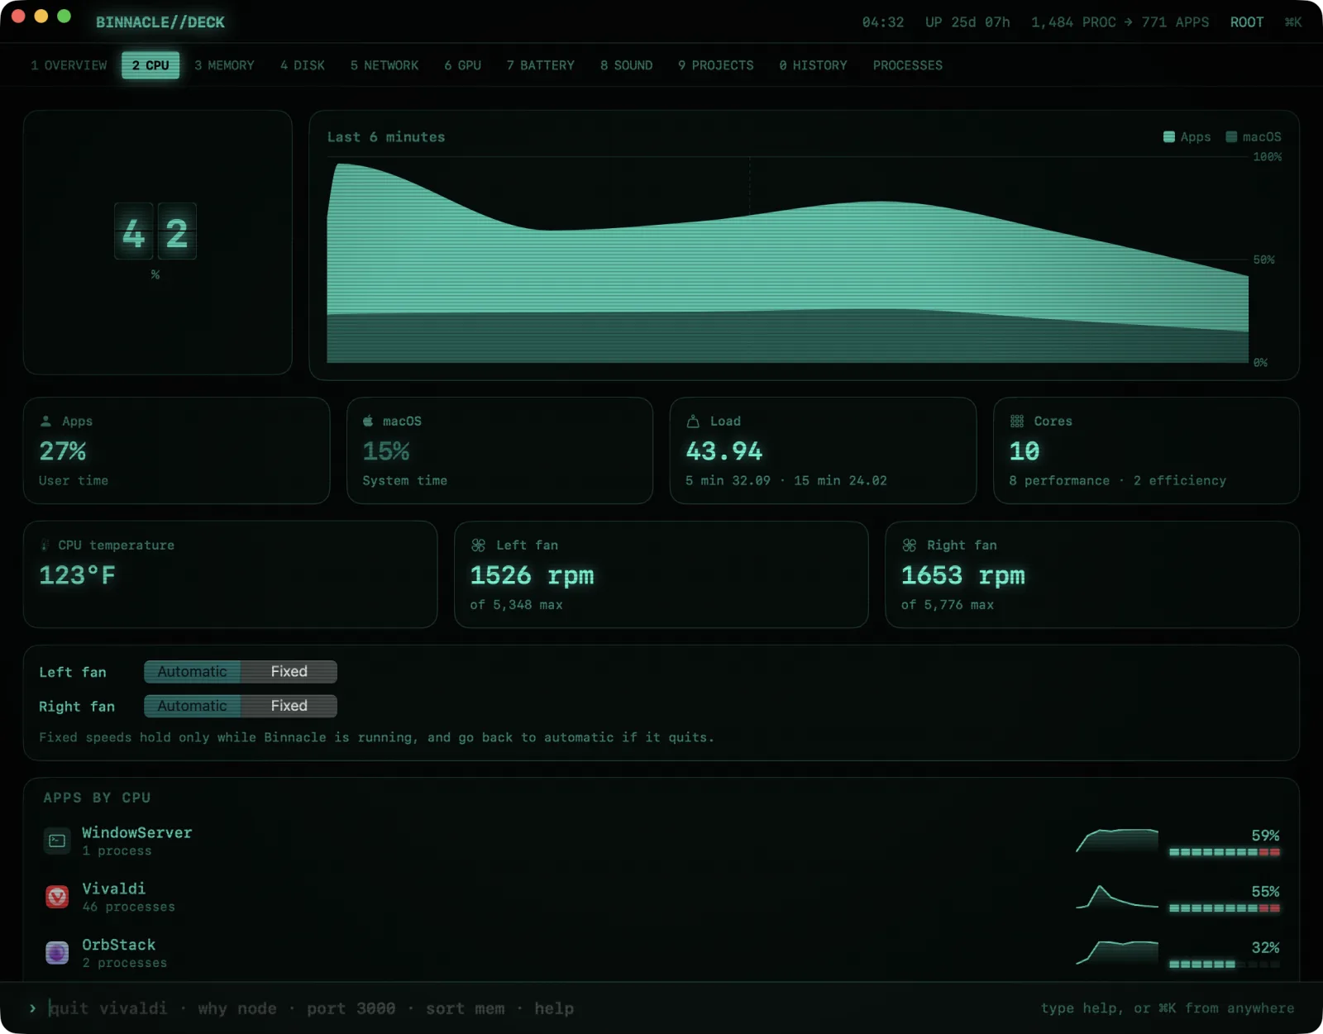Viewport: 1323px width, 1034px height.
Task: Click the command prompt chevron icon
Action: click(32, 1008)
